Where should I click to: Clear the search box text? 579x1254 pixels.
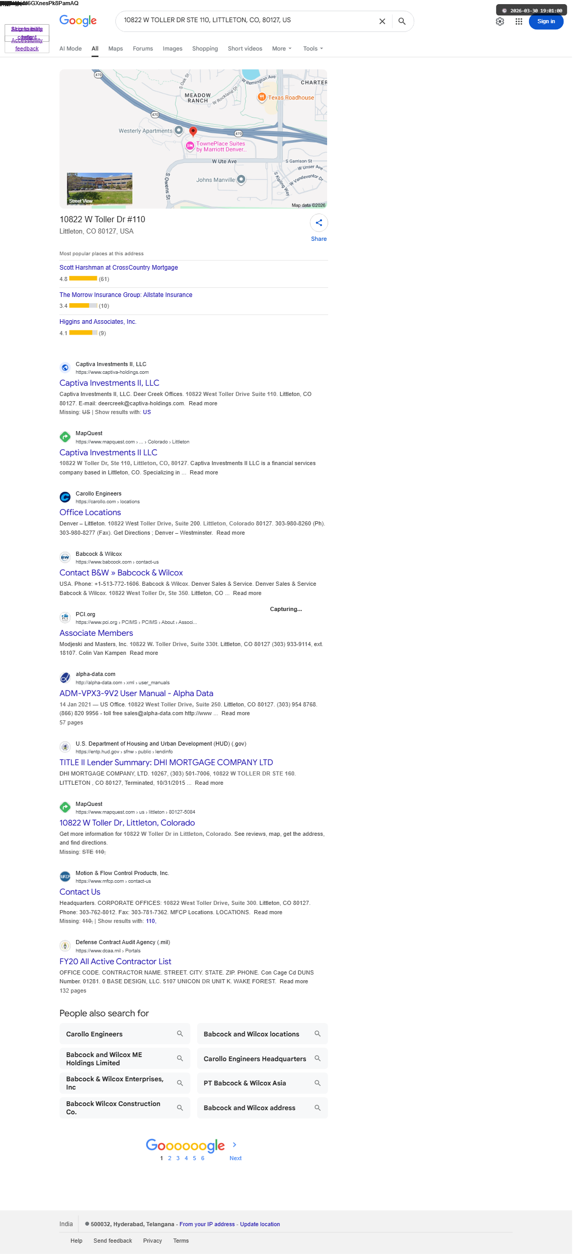point(382,22)
